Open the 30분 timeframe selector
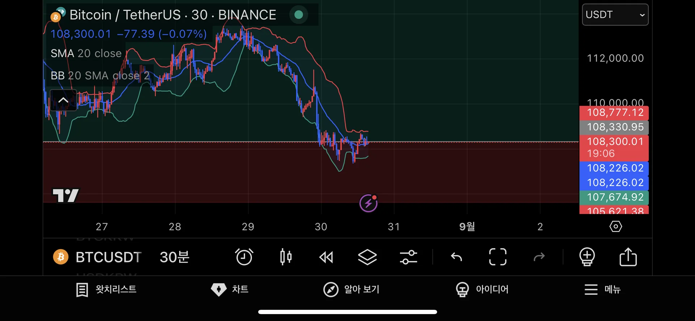695x321 pixels. tap(174, 257)
